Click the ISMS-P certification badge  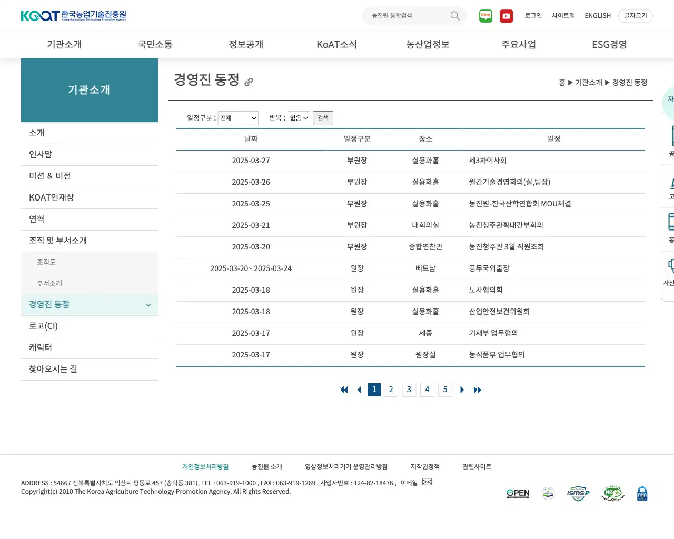pos(578,494)
